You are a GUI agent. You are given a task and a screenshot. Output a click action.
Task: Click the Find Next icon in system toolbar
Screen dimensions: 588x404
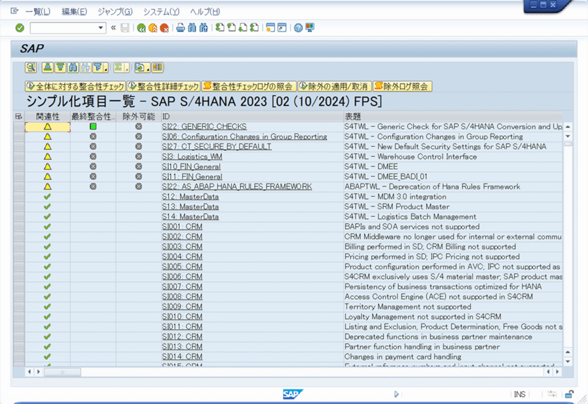click(x=204, y=28)
